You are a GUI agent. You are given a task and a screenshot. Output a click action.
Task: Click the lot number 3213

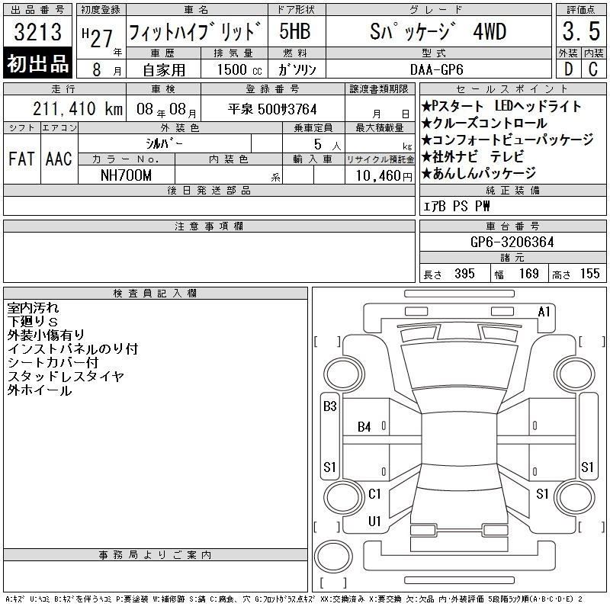37,31
